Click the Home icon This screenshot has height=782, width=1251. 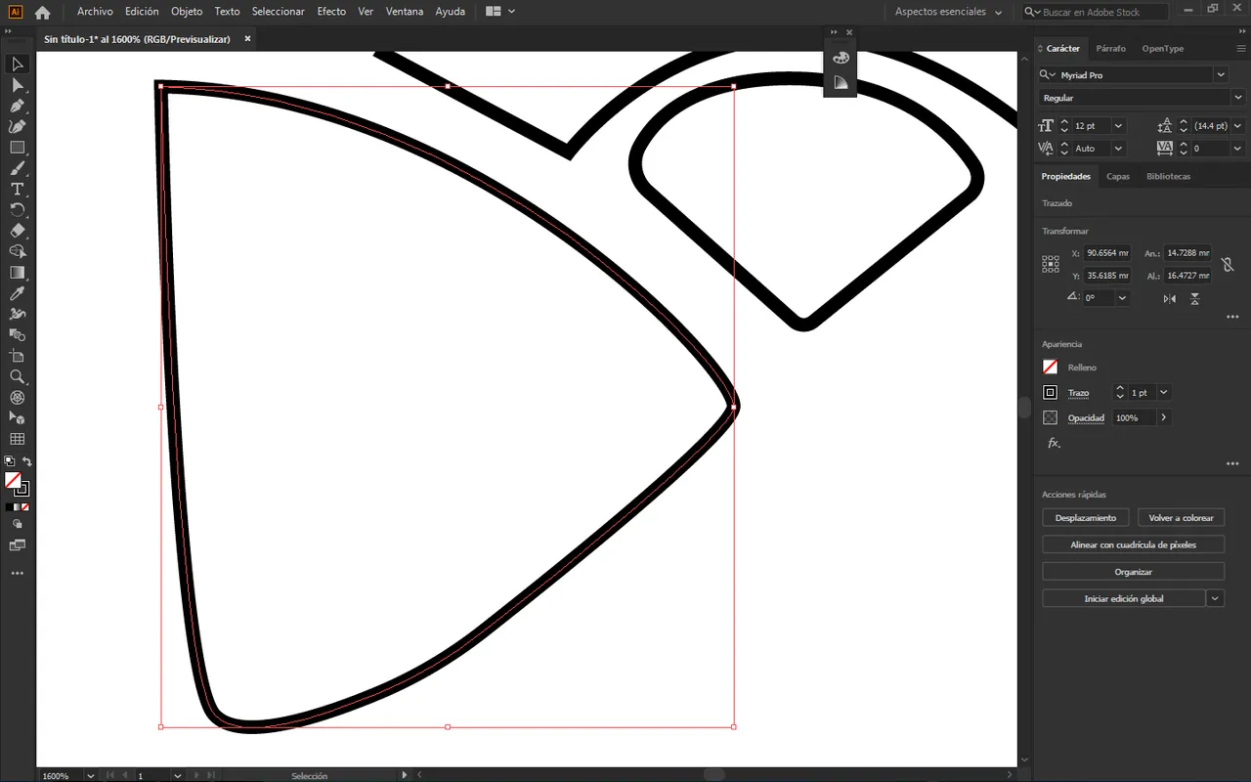click(x=42, y=12)
